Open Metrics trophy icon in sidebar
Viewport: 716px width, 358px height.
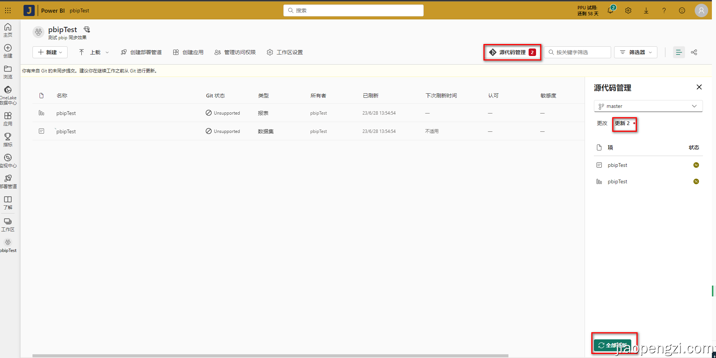[8, 140]
